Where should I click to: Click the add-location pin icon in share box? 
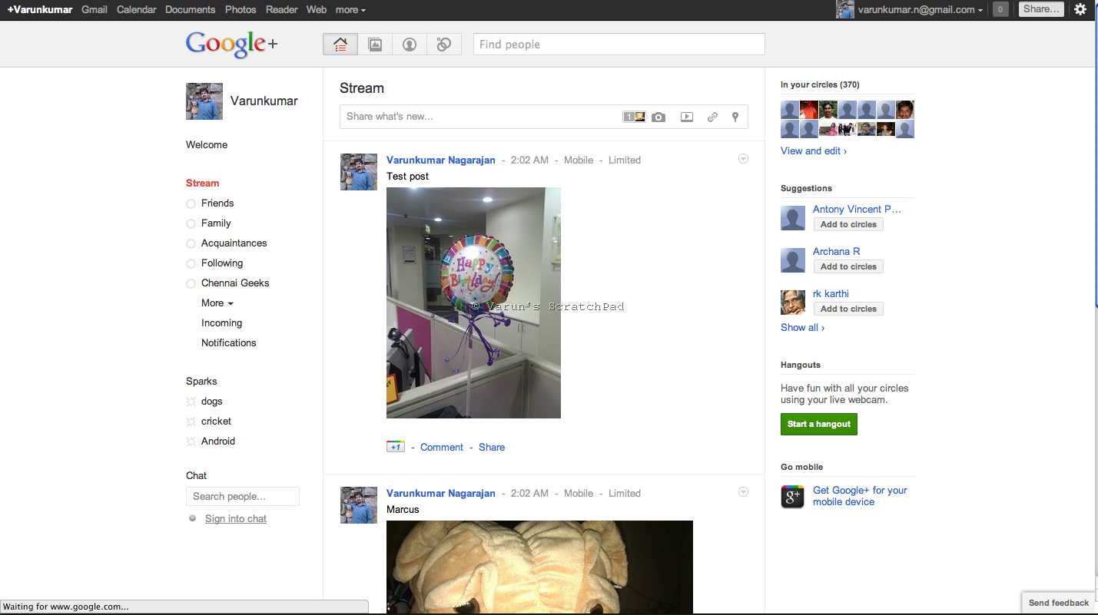coord(735,117)
